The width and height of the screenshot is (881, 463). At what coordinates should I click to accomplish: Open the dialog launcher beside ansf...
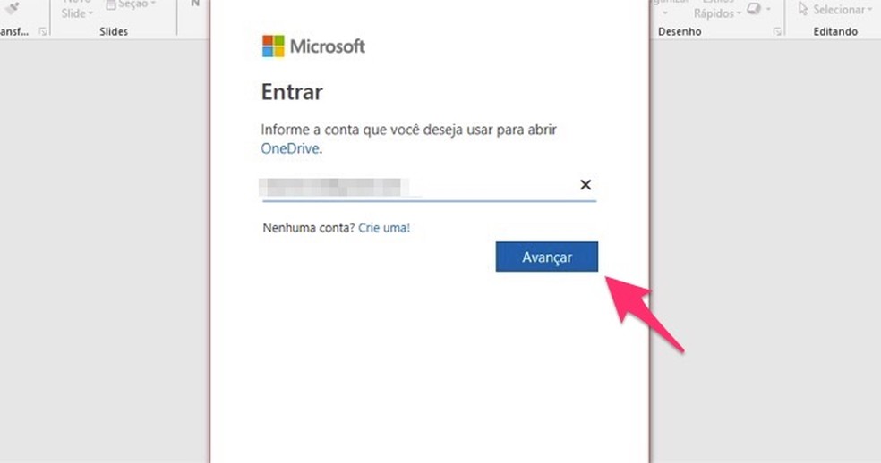pos(43,32)
